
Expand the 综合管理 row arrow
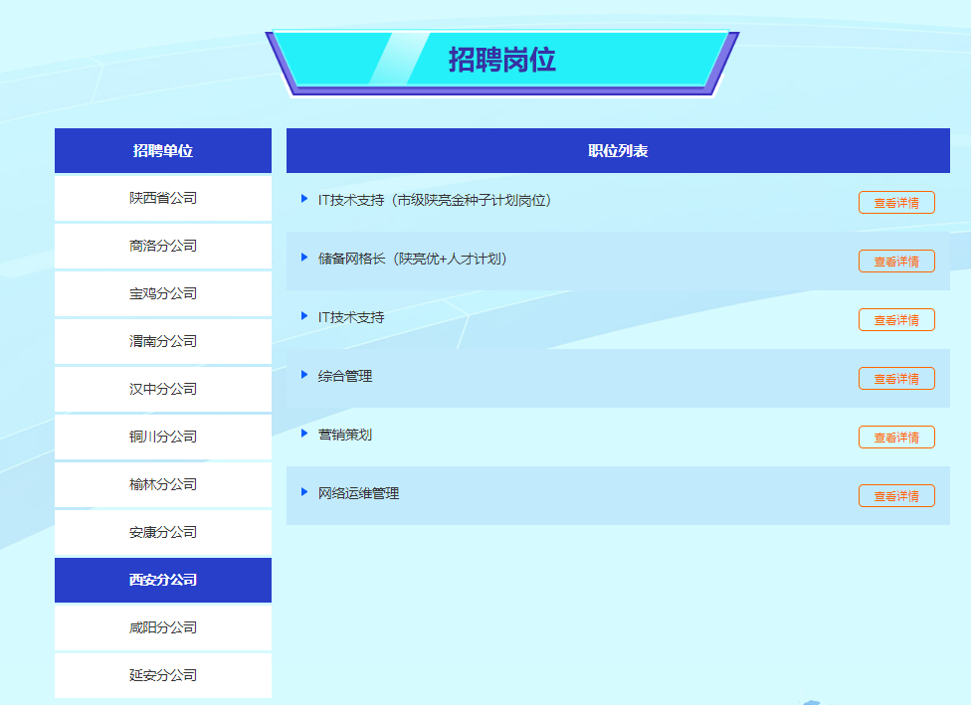304,375
